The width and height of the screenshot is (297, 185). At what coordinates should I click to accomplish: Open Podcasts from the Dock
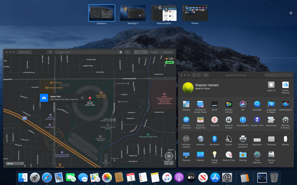179,177
